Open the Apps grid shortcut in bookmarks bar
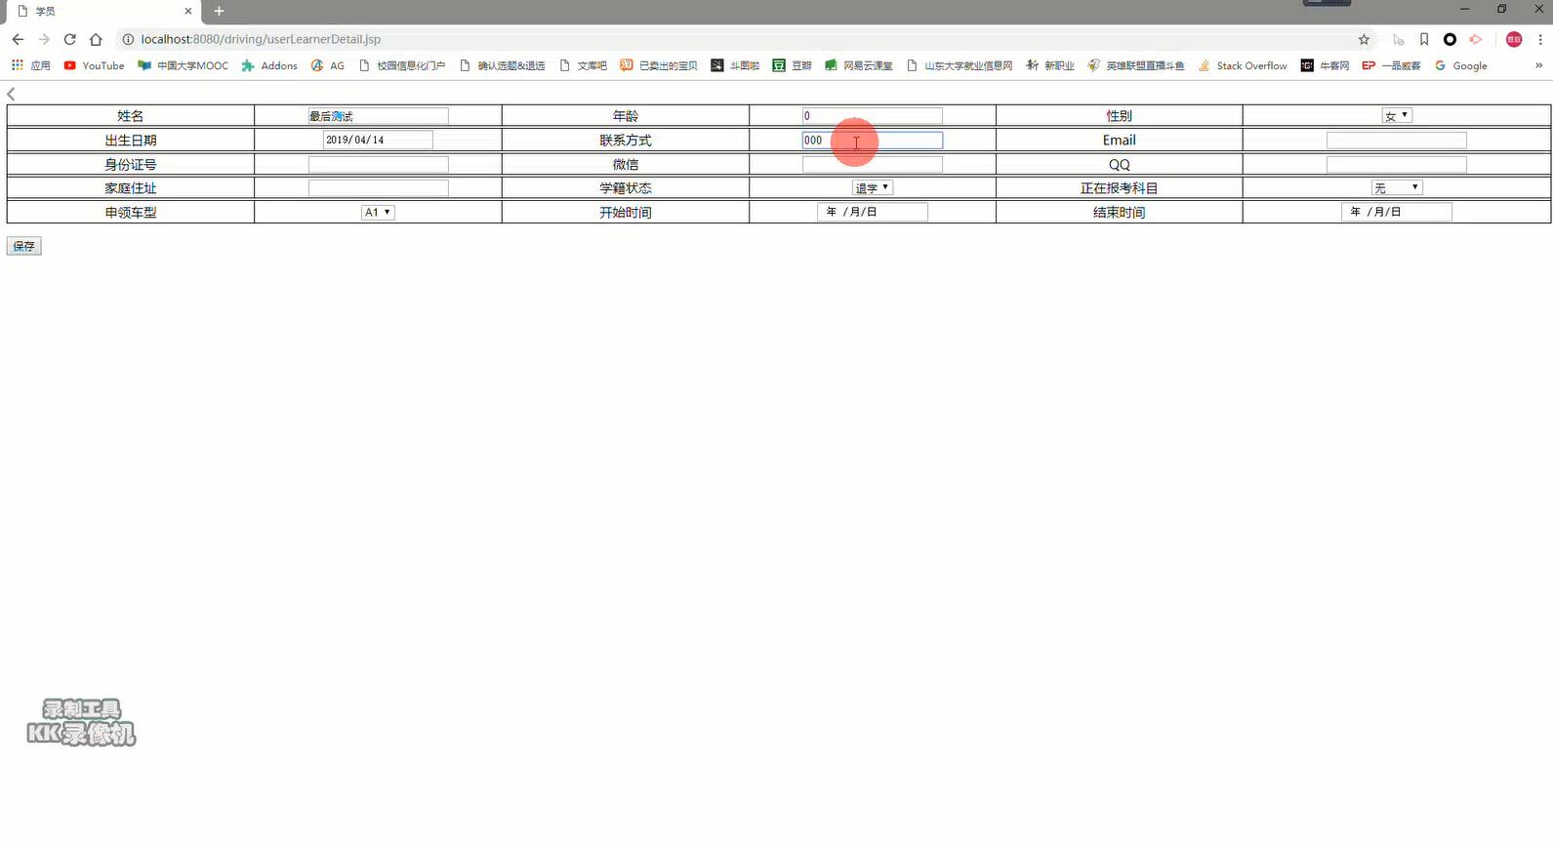The image size is (1553, 846). click(x=30, y=65)
